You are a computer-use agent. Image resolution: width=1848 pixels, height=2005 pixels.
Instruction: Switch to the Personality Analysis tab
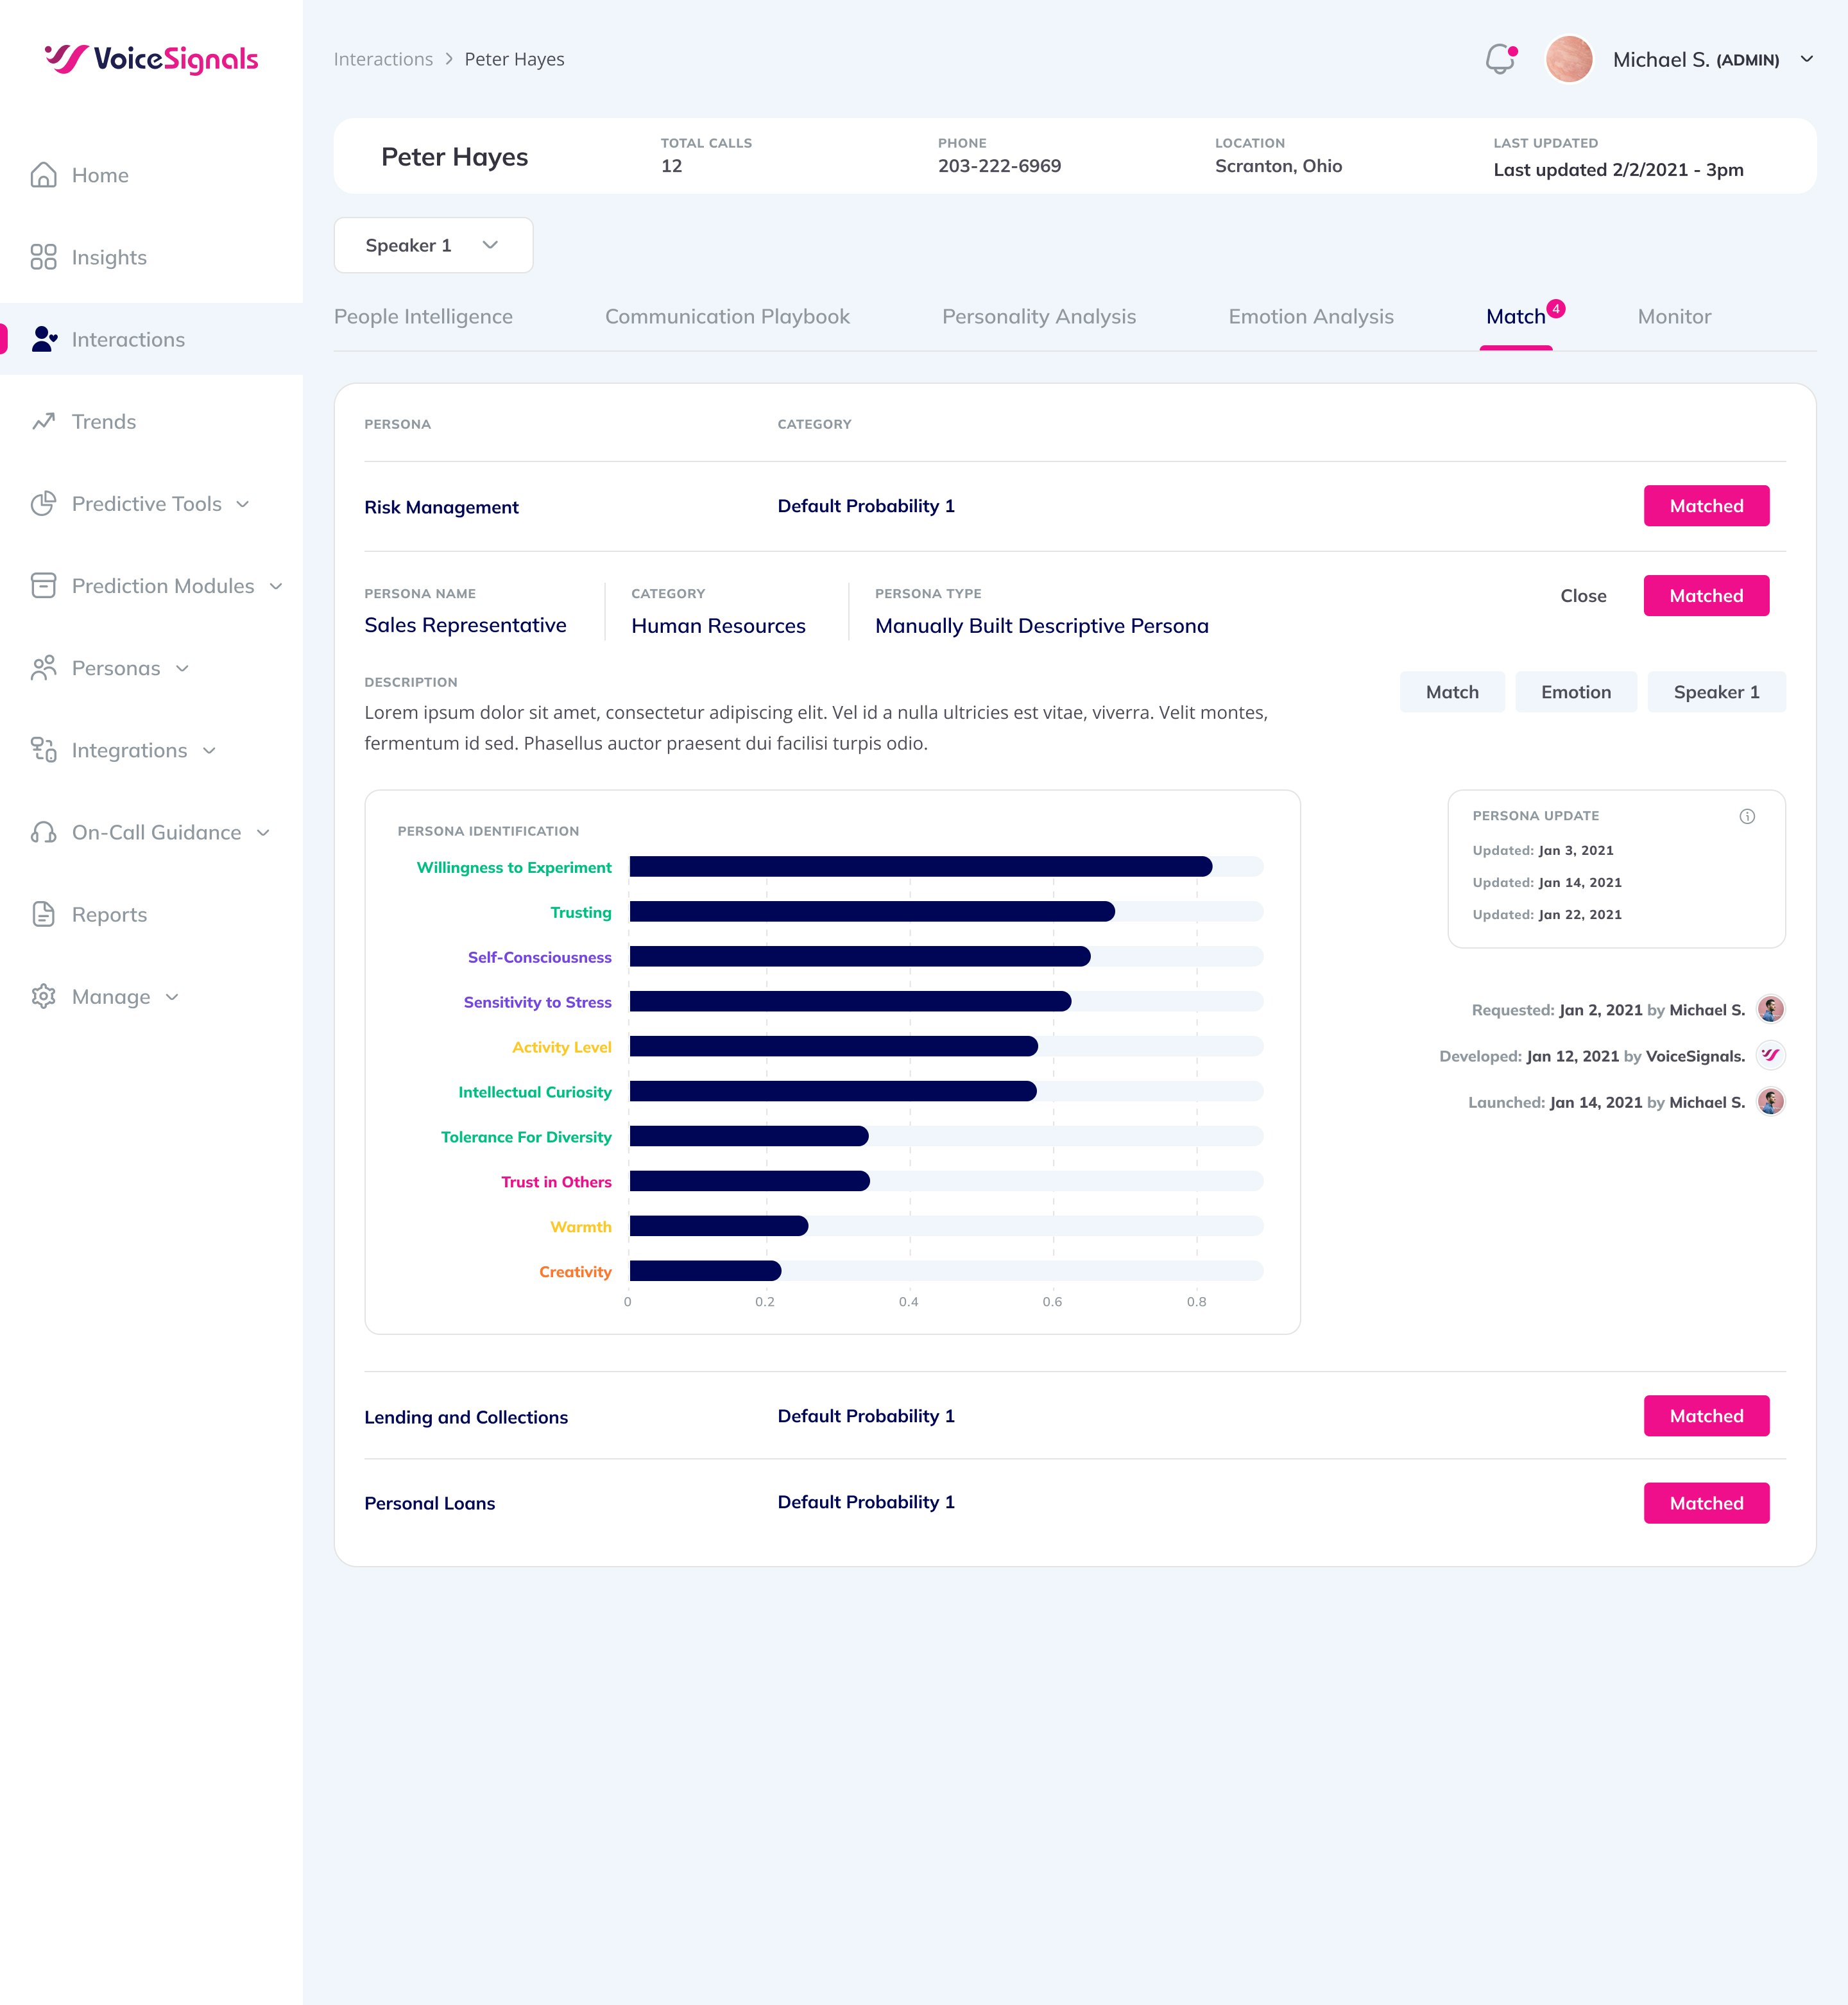point(1038,317)
